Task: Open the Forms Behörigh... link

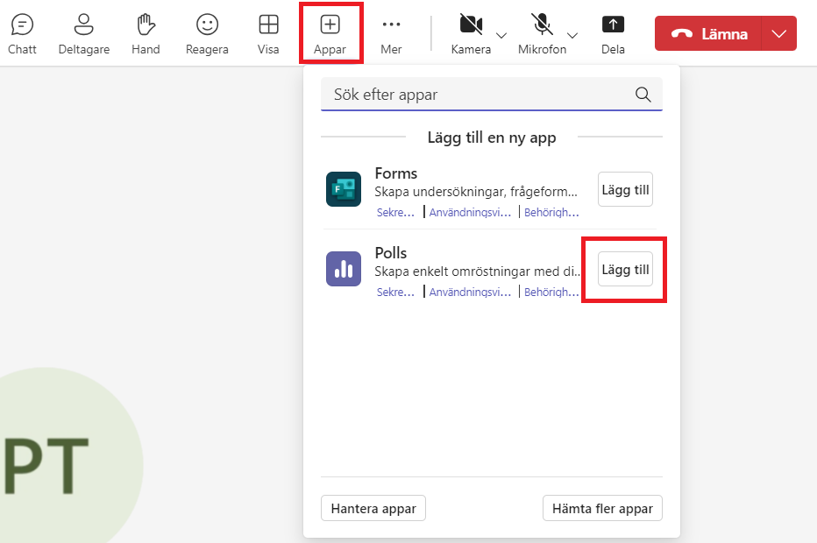Action: 551,213
